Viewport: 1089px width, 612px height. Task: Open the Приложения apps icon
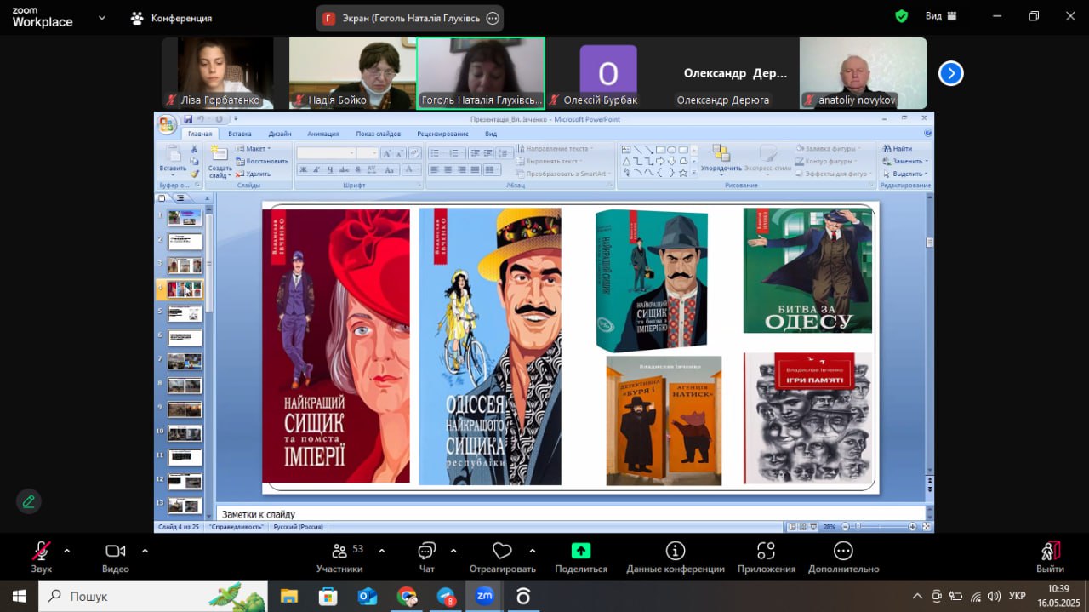pyautogui.click(x=766, y=551)
